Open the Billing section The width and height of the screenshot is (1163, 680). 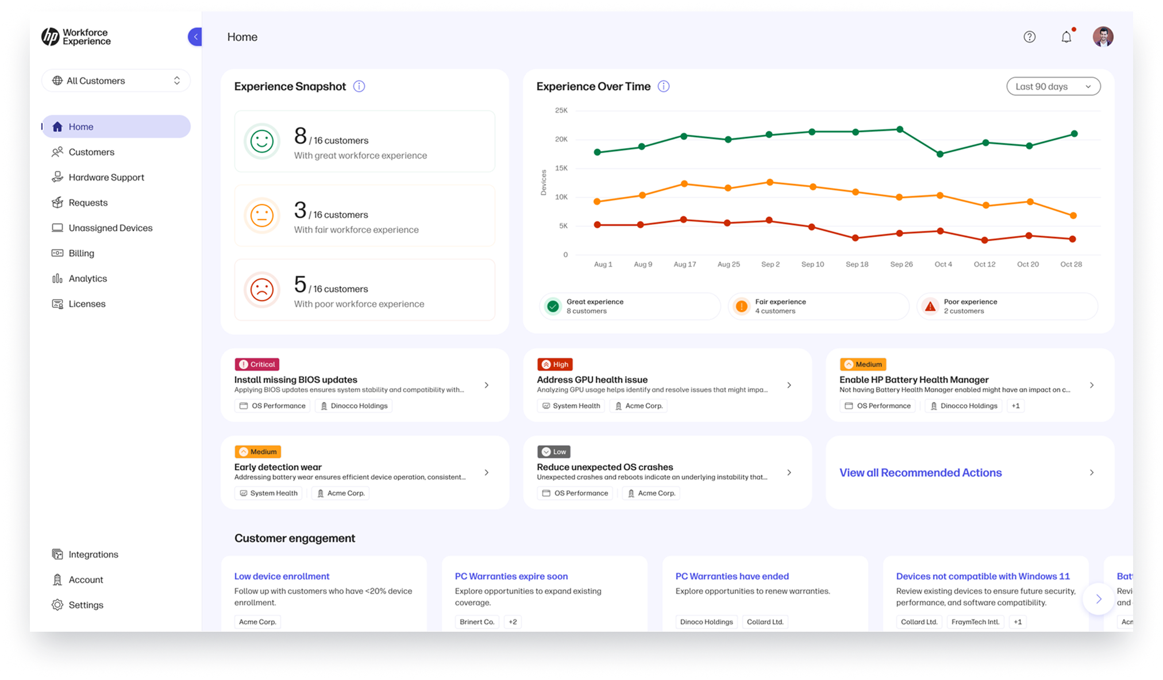tap(81, 253)
